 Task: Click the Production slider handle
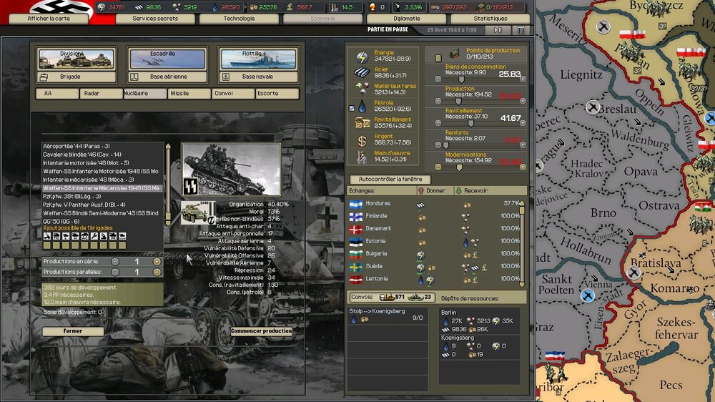[x=458, y=102]
